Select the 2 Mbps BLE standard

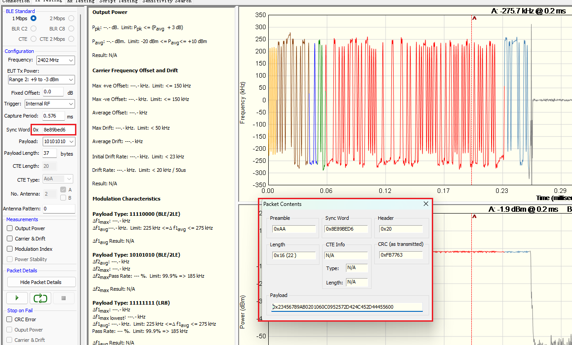pyautogui.click(x=71, y=18)
